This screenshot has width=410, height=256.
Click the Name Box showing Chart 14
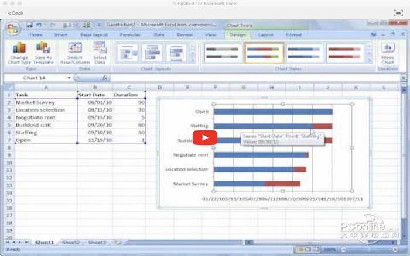35,78
